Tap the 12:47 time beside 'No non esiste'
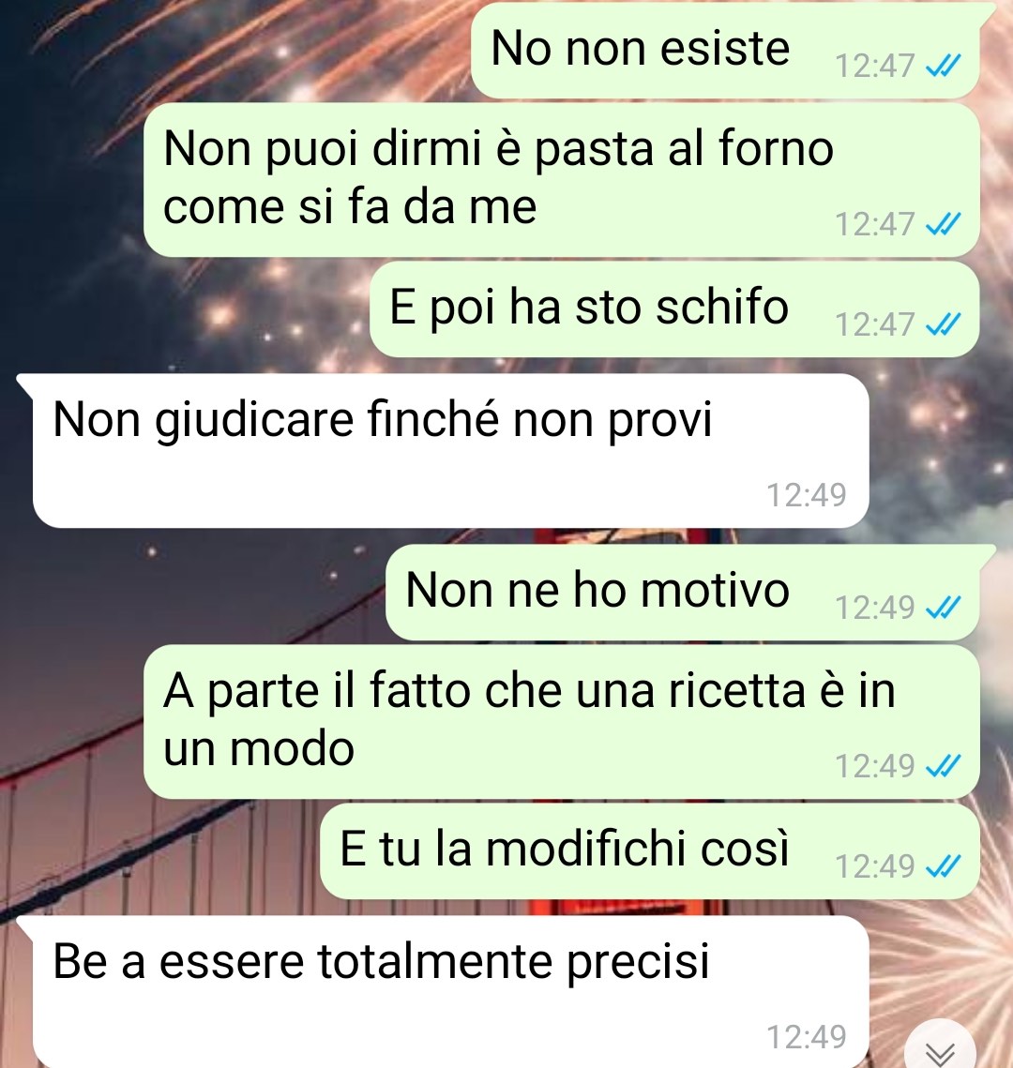The width and height of the screenshot is (1013, 1068). point(875,66)
